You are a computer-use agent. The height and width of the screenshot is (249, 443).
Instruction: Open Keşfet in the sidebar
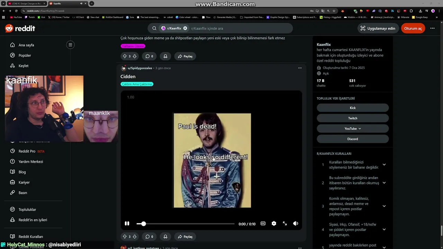[23, 66]
